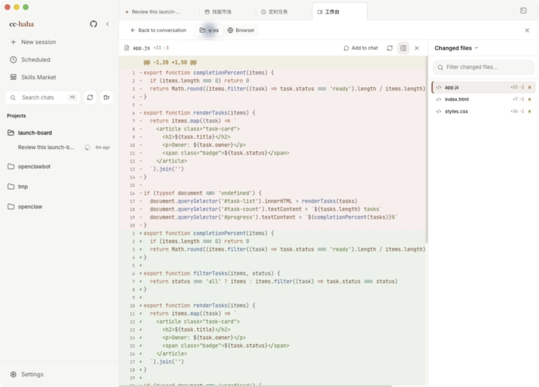
Task: Add app.js diff to chat
Action: pos(361,48)
